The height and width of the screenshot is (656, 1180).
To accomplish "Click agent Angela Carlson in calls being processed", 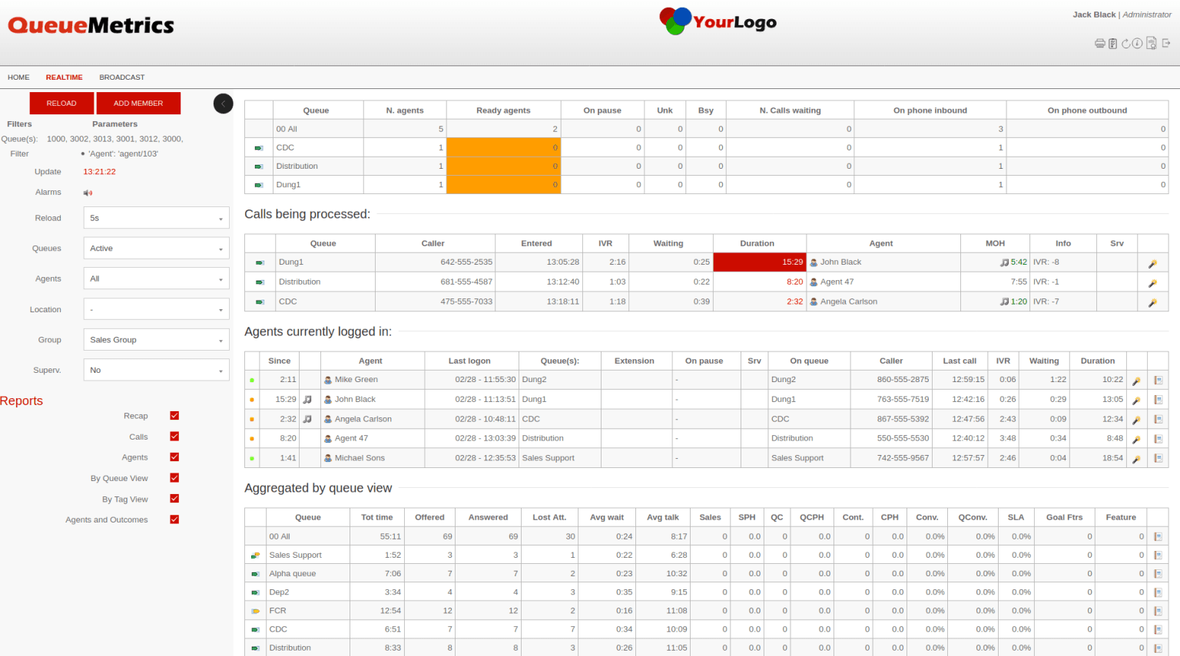I will click(x=848, y=302).
